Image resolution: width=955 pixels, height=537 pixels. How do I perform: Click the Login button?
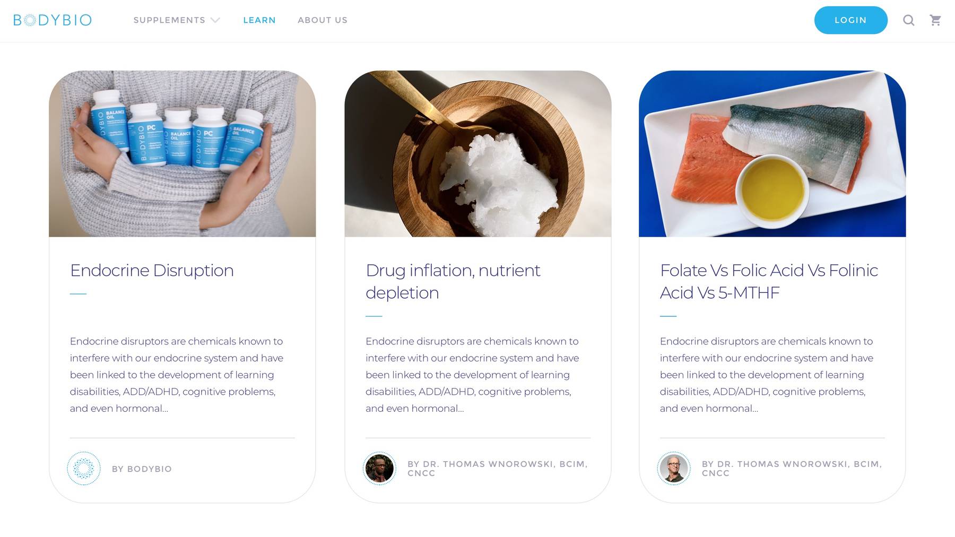[850, 20]
